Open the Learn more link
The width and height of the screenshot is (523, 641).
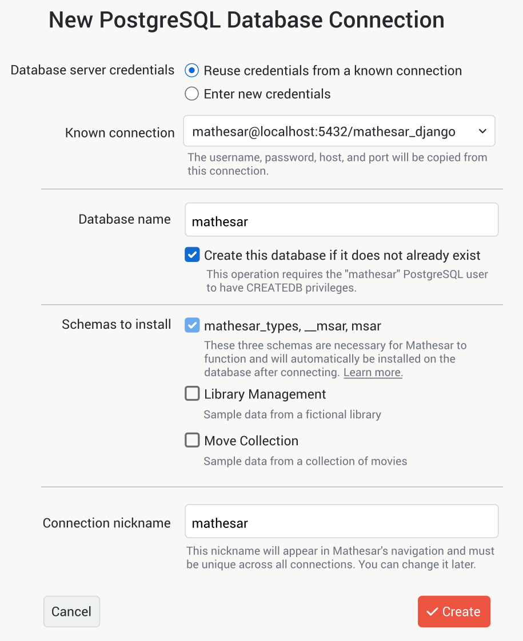point(373,372)
